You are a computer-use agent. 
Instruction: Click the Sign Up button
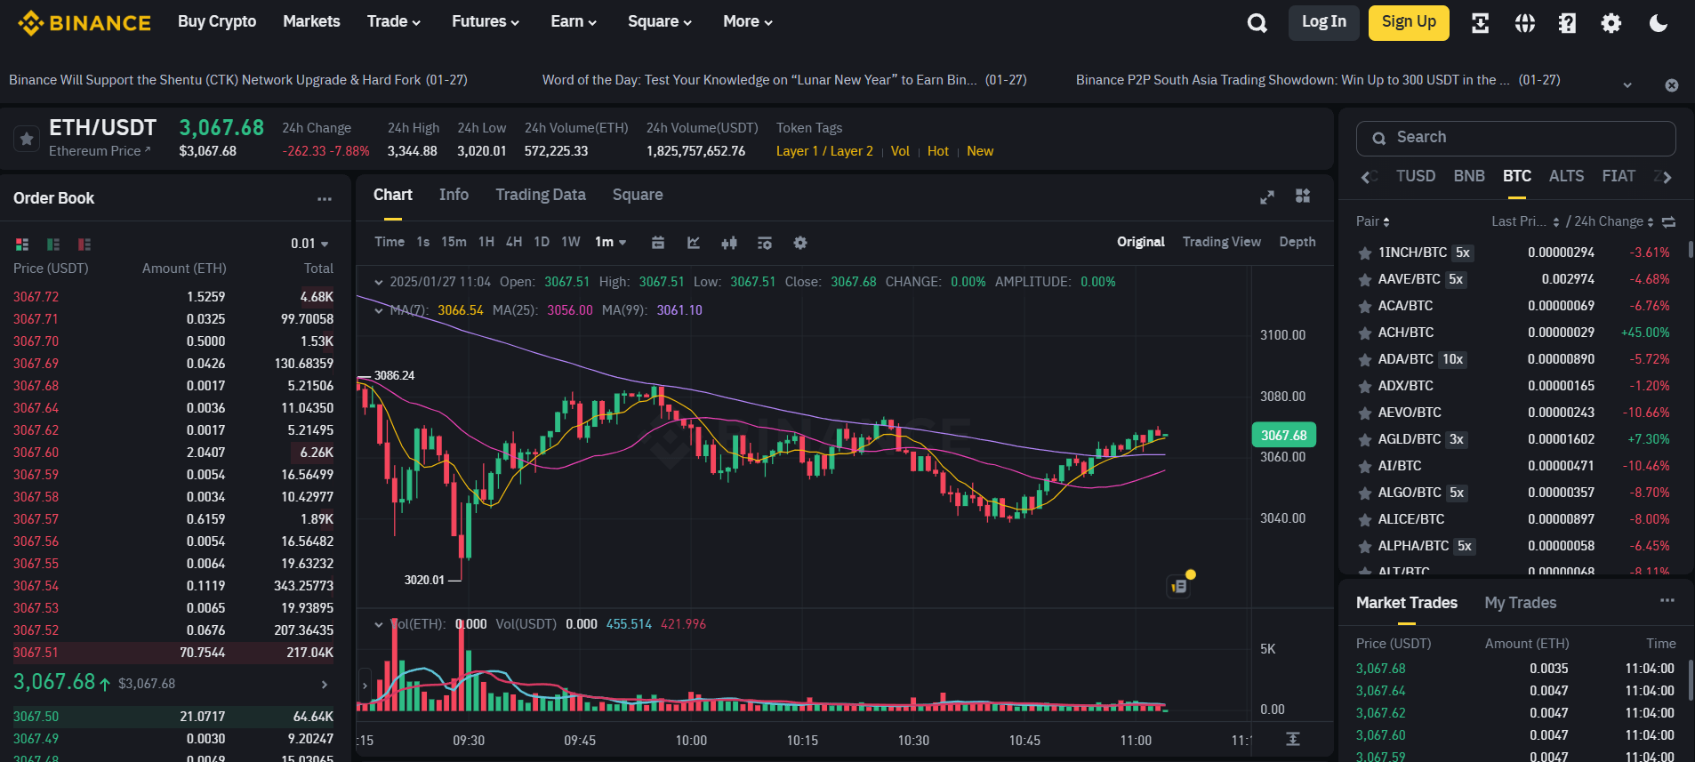coord(1409,22)
